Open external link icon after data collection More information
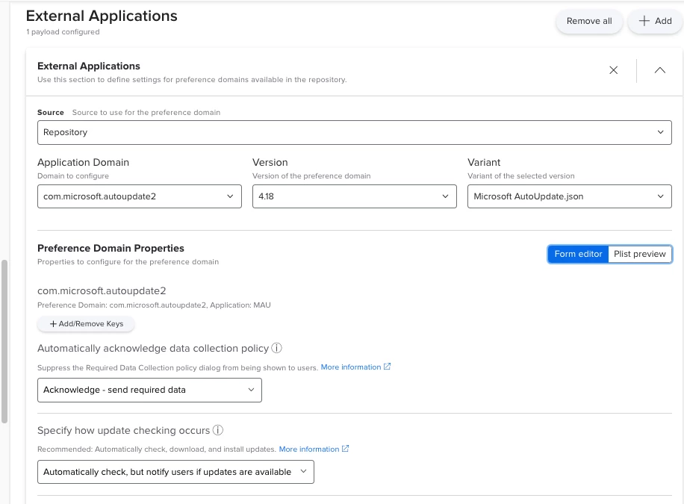Viewport: 684px width, 504px height. [387, 367]
